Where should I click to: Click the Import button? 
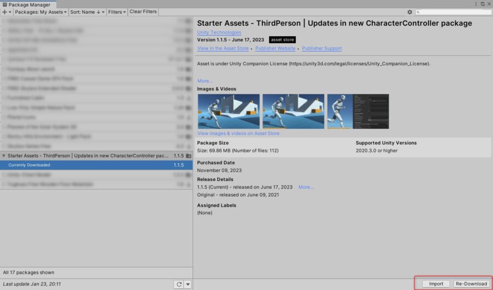click(x=436, y=284)
